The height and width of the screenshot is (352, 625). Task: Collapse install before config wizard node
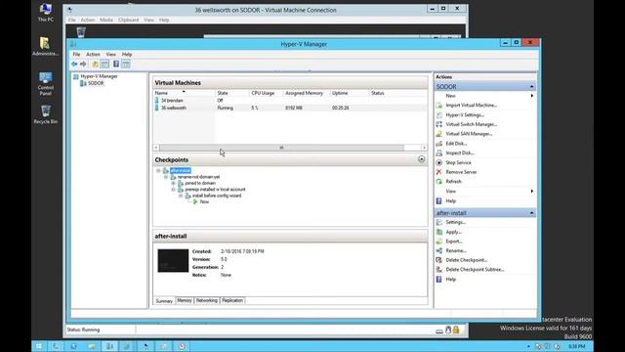(181, 196)
